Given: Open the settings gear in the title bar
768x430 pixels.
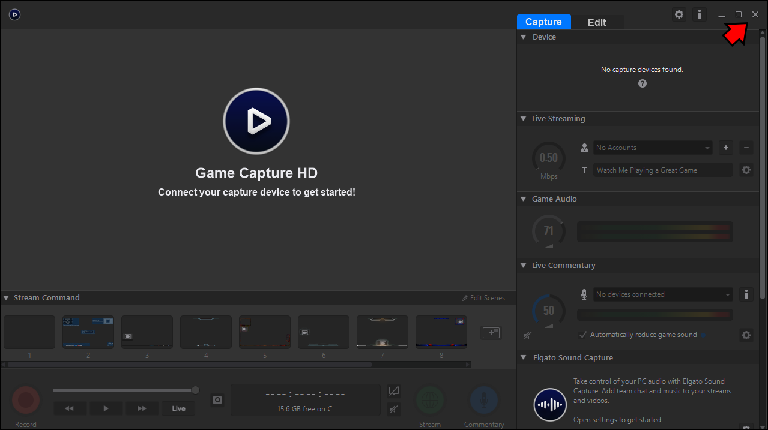Looking at the screenshot, I should pyautogui.click(x=679, y=14).
